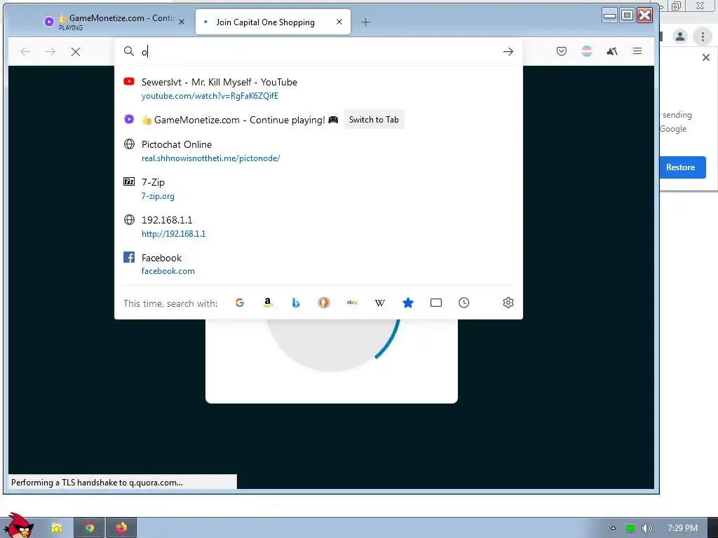Click the Pocket save icon in toolbar

(x=562, y=51)
